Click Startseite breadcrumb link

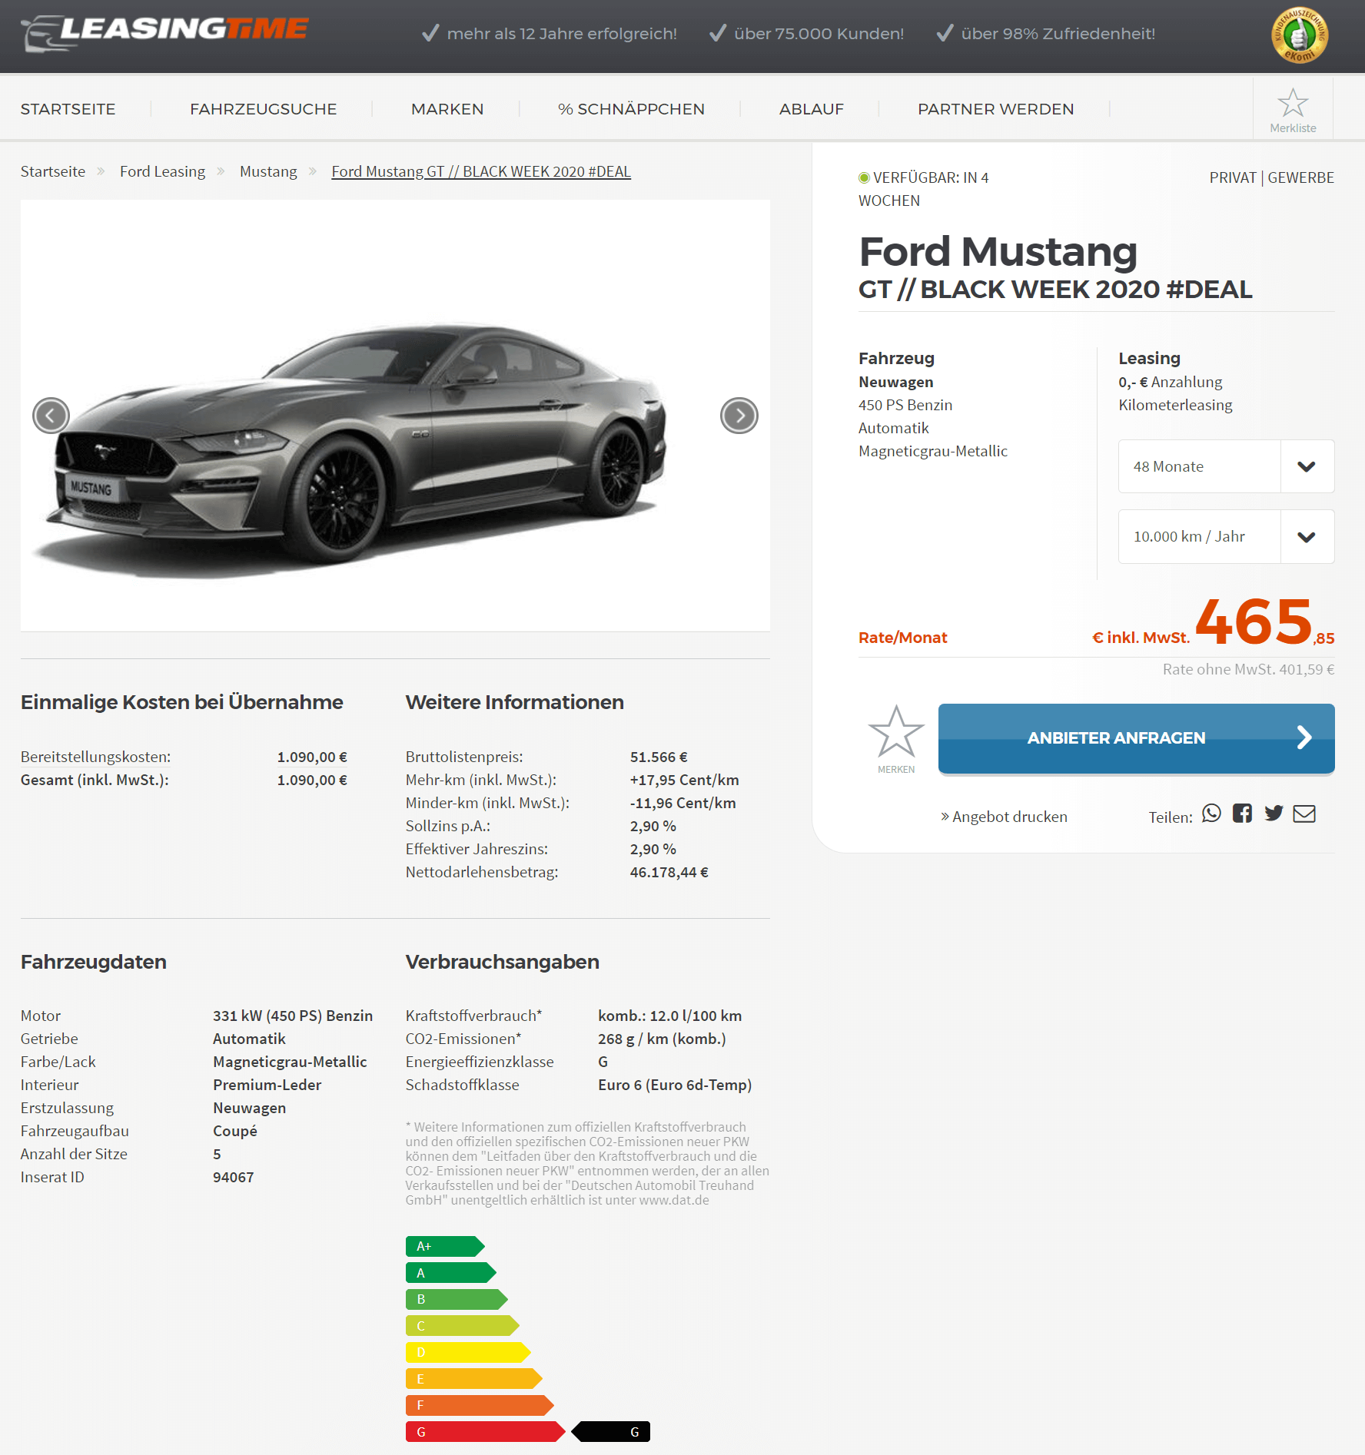[x=53, y=171]
